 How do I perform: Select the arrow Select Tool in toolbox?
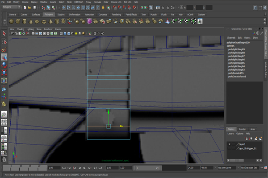point(4,33)
